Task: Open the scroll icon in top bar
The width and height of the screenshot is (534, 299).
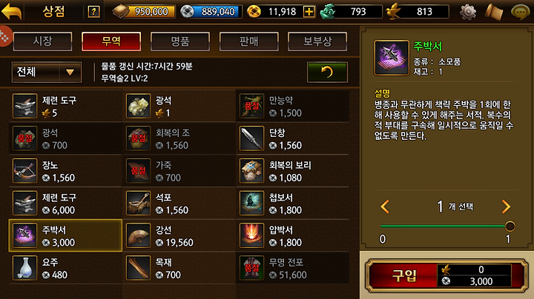Action: (494, 12)
